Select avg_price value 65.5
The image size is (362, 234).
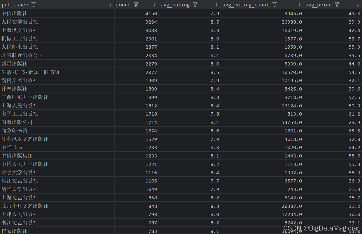(354, 131)
